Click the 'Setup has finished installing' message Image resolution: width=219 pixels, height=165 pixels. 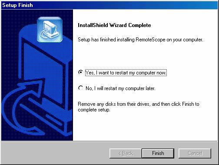click(140, 40)
